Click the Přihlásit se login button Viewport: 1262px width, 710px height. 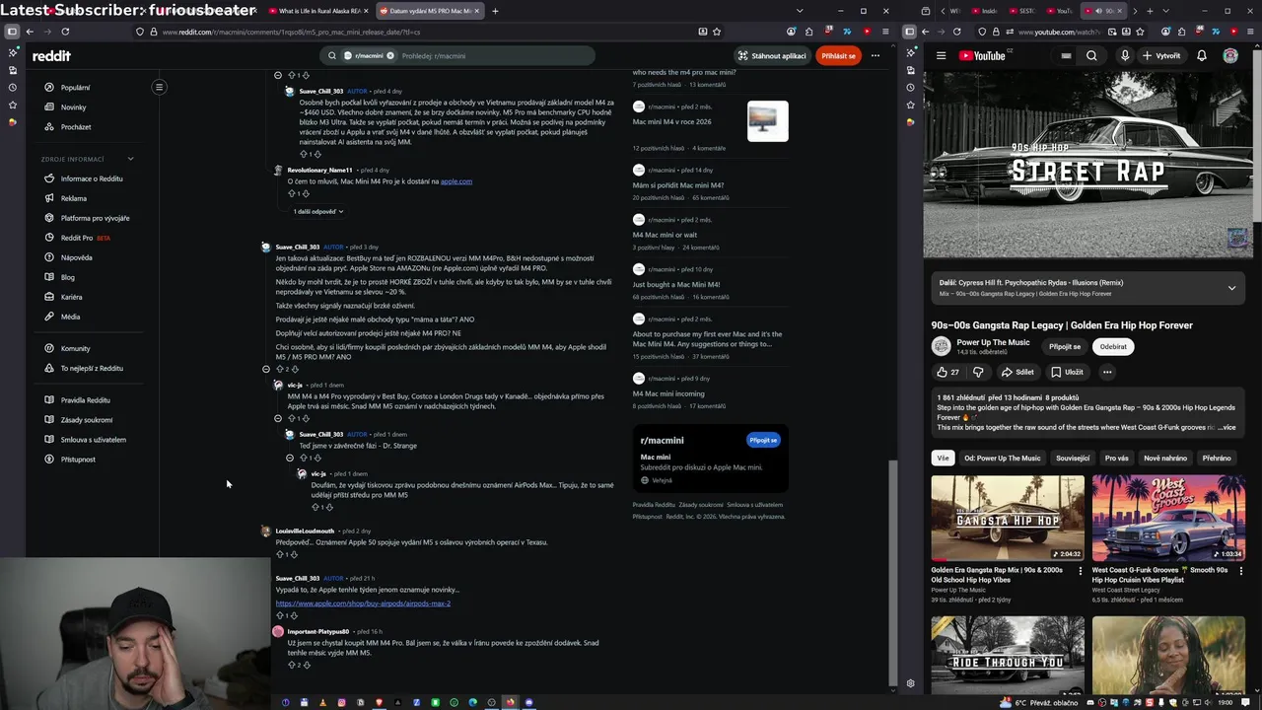click(x=838, y=56)
